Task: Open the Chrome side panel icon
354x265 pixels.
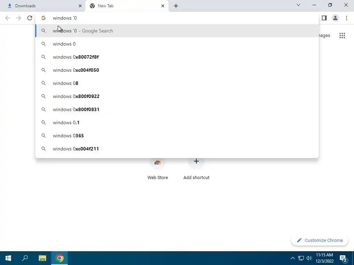Action: click(324, 18)
